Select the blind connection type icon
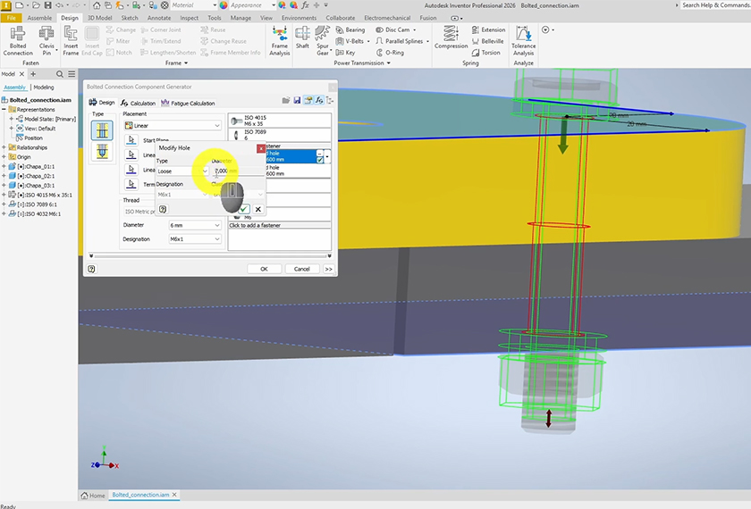The width and height of the screenshot is (751, 509). [x=102, y=151]
